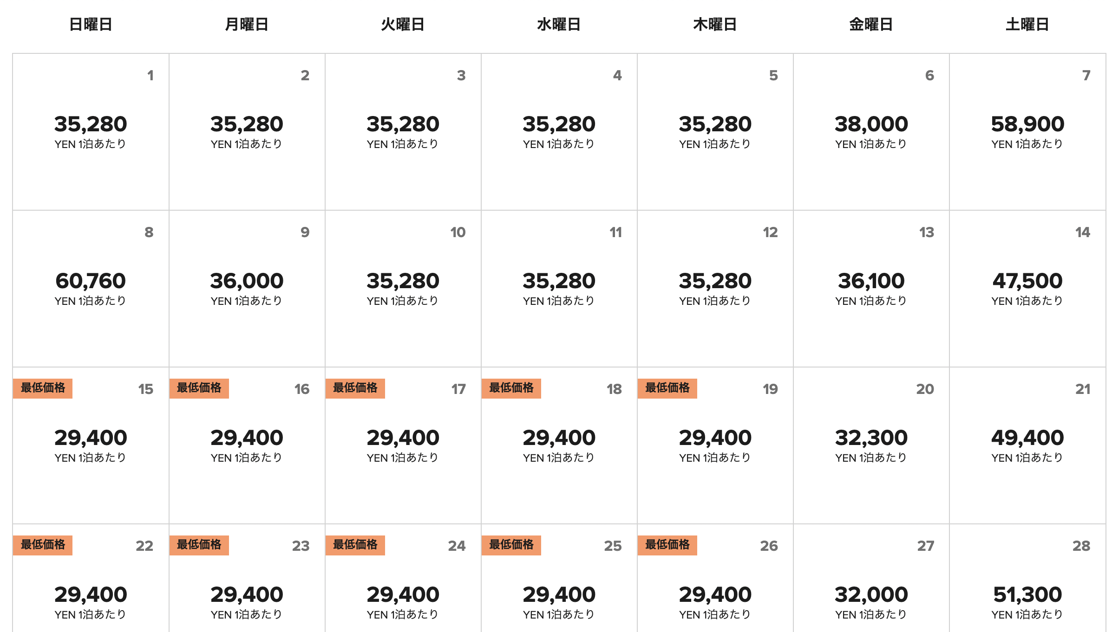Screen dimensions: 1112x632
Task: Pick Tuesday the 17th lowest-price cell
Action: point(403,445)
